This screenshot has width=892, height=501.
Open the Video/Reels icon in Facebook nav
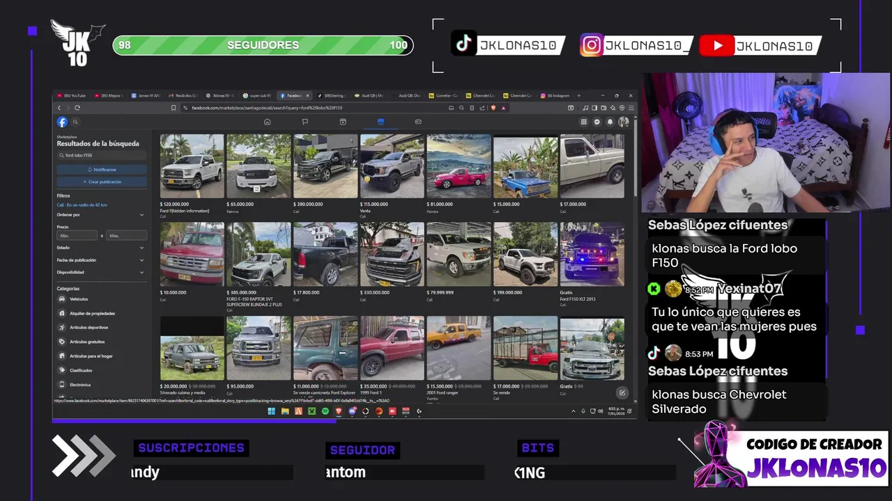click(x=343, y=122)
